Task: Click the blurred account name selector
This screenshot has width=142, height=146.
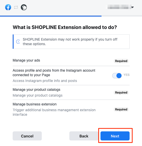Action: pos(119,7)
